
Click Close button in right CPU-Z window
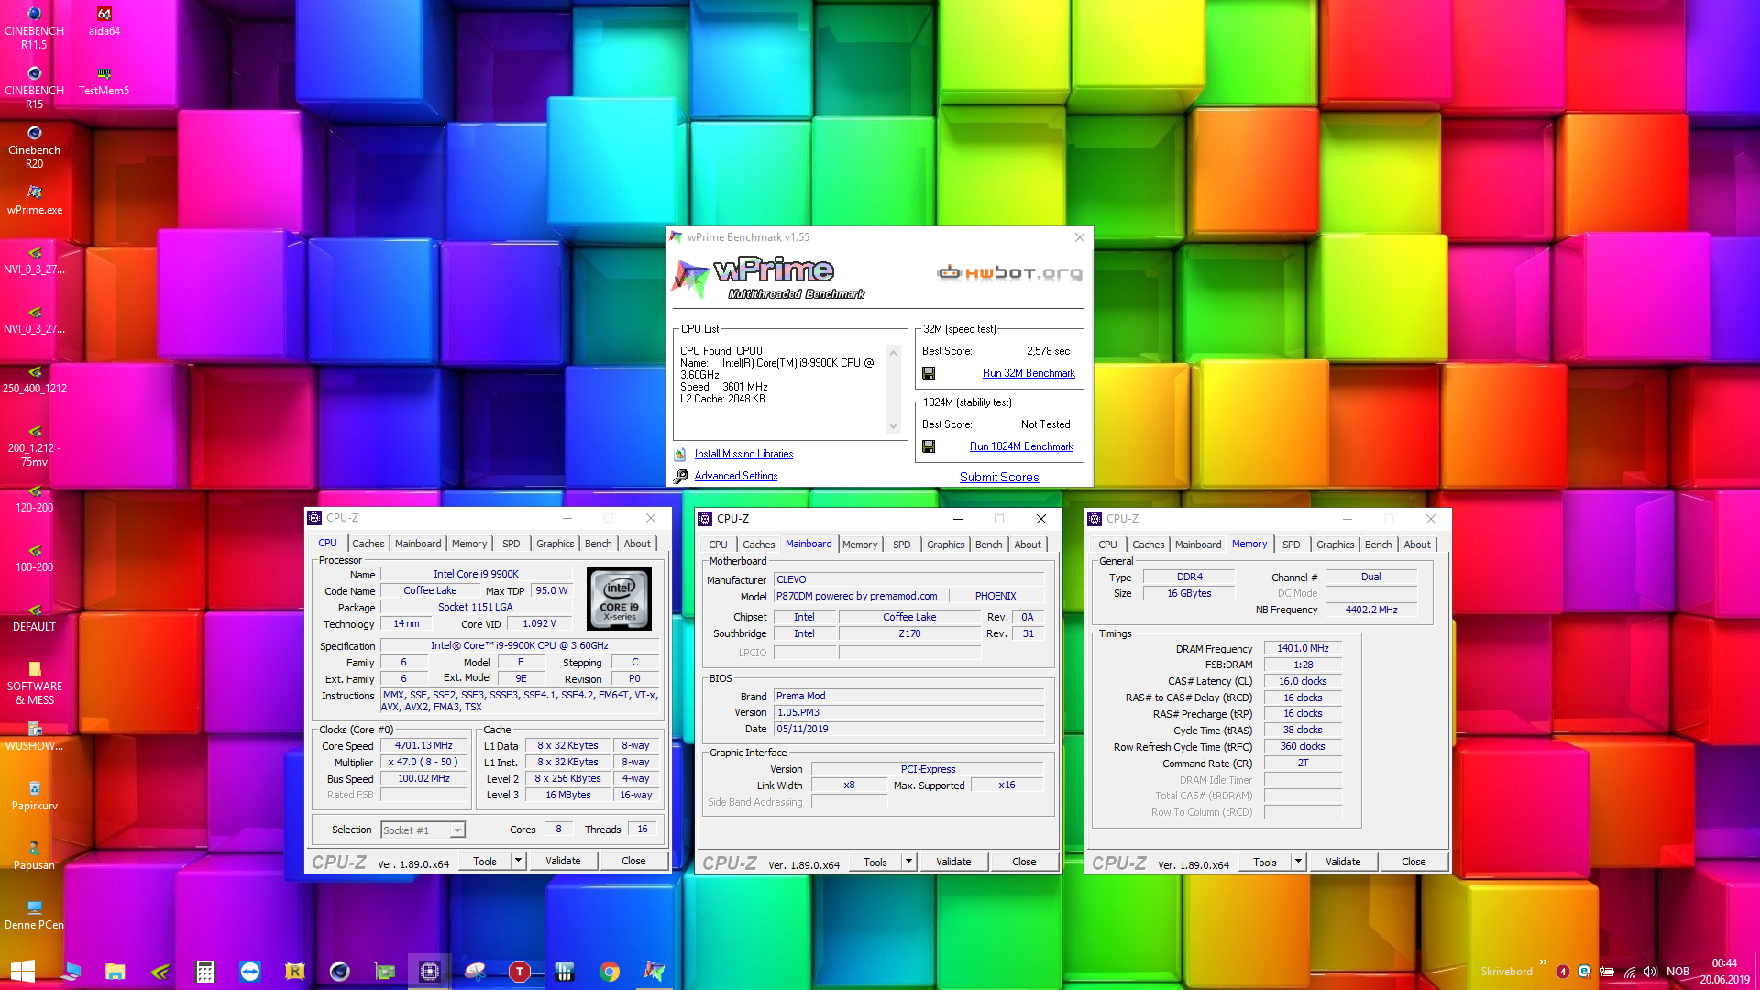(x=1413, y=862)
